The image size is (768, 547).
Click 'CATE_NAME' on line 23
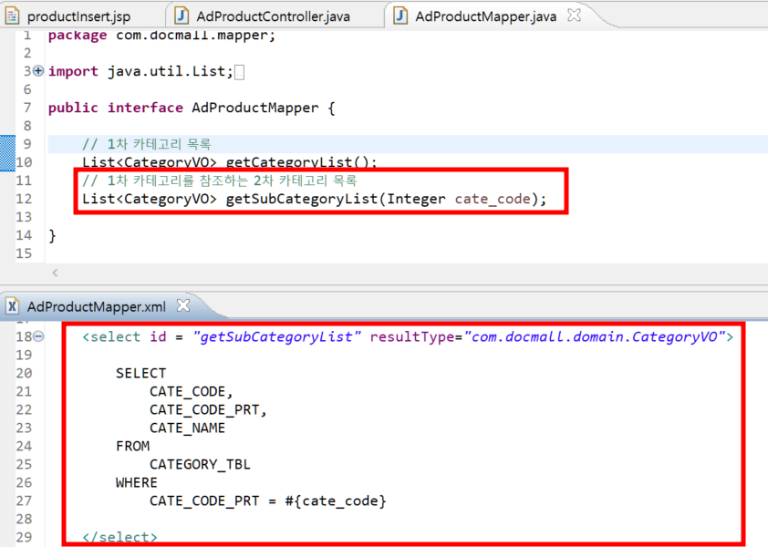tap(188, 428)
